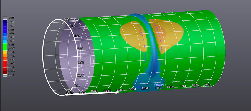Click the 0.909 axial distance label

coord(120,90)
